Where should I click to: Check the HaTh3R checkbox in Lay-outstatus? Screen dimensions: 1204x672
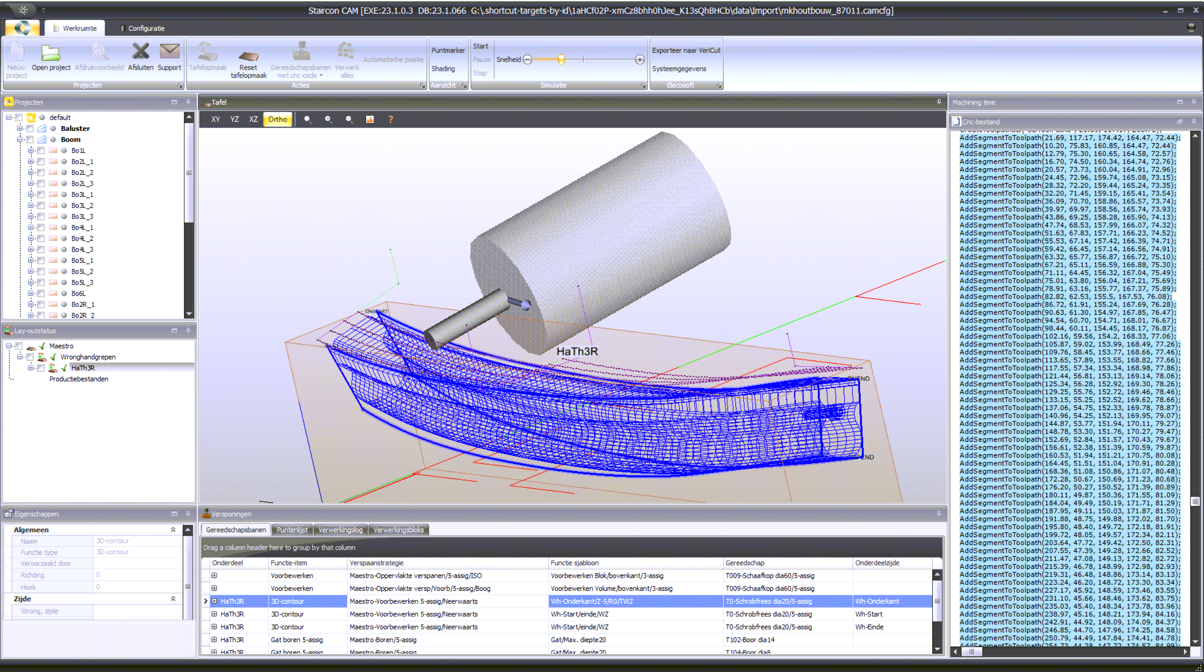tap(41, 368)
